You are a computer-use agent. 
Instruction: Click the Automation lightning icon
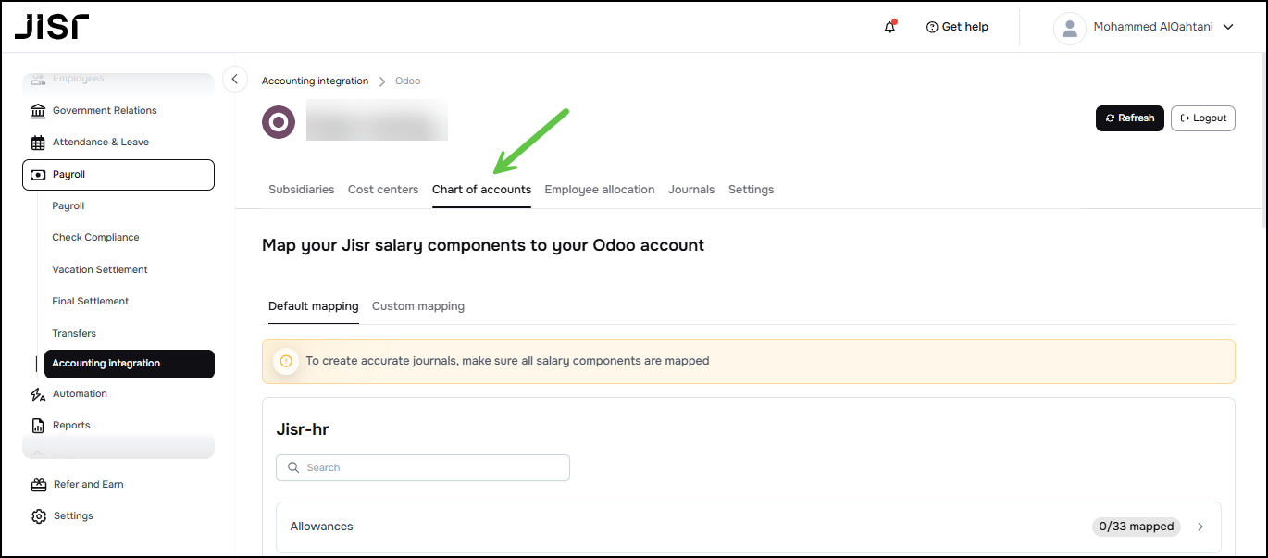38,394
